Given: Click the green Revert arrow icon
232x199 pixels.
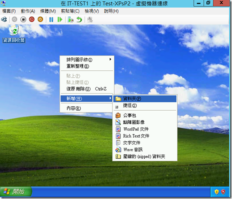Looking at the screenshot, I should coord(79,20).
